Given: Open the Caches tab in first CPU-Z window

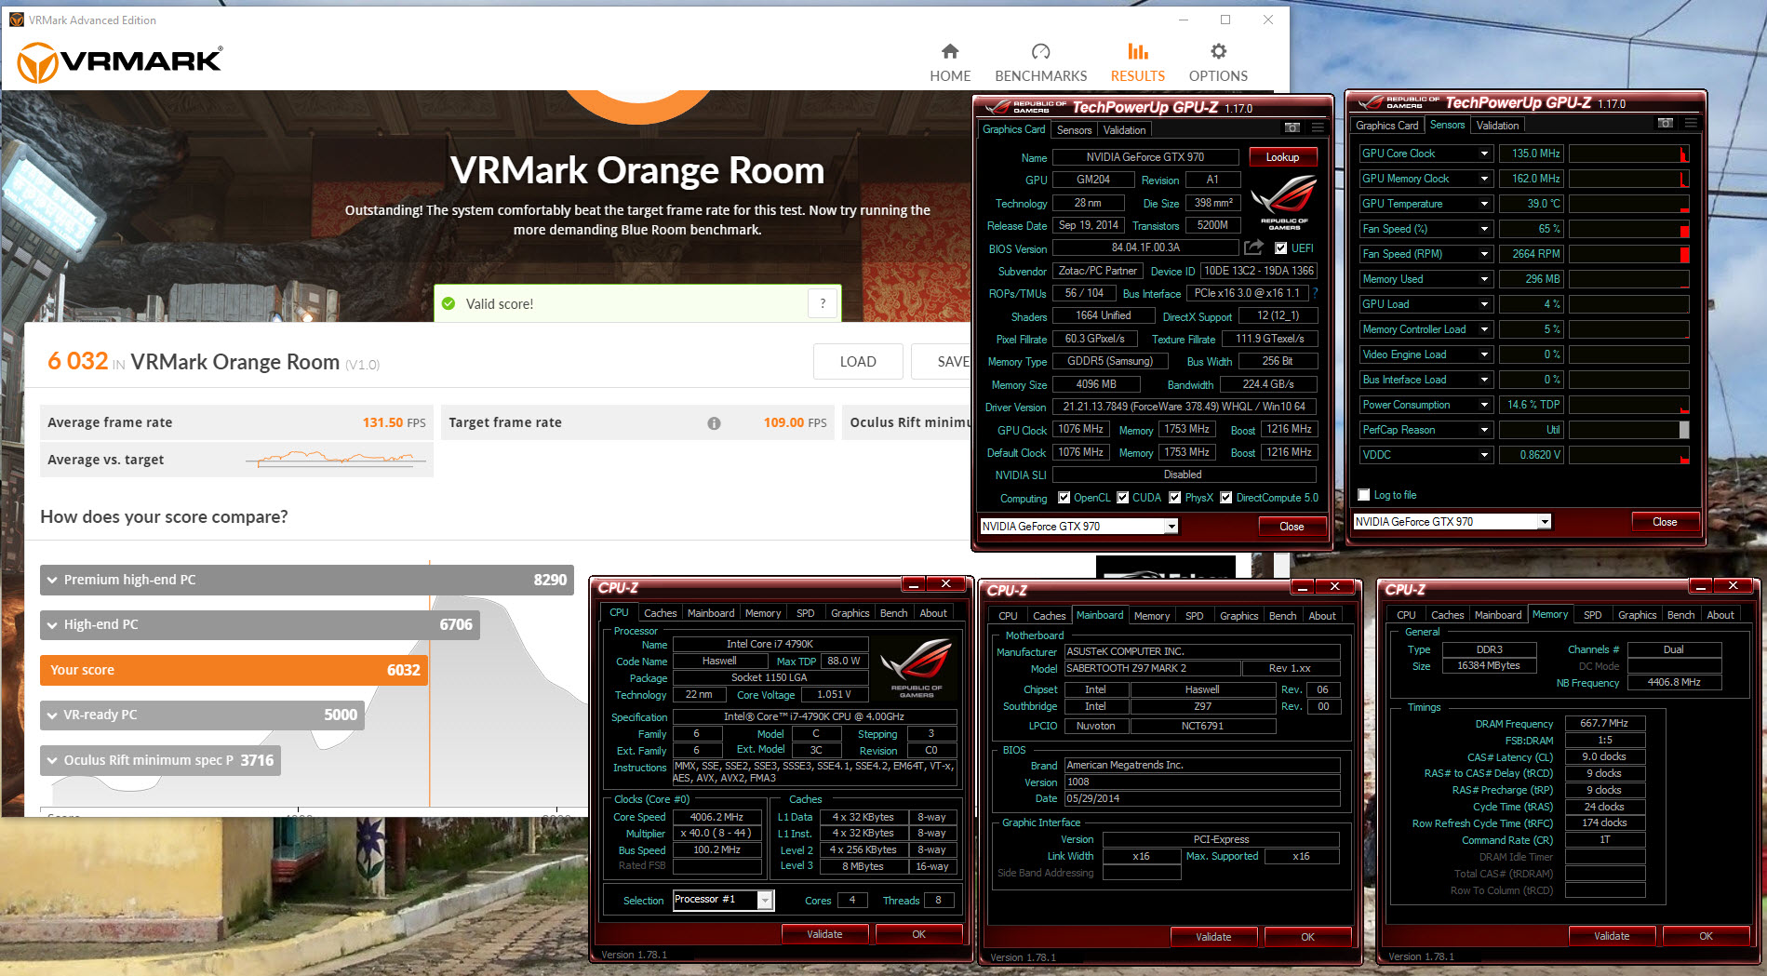Looking at the screenshot, I should [660, 613].
